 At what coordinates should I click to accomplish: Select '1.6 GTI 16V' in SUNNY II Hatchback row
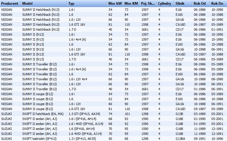pyautogui.click(x=77, y=25)
